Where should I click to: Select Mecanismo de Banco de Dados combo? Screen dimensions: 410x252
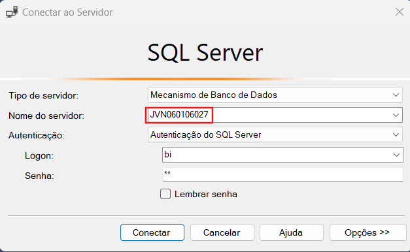[275, 95]
